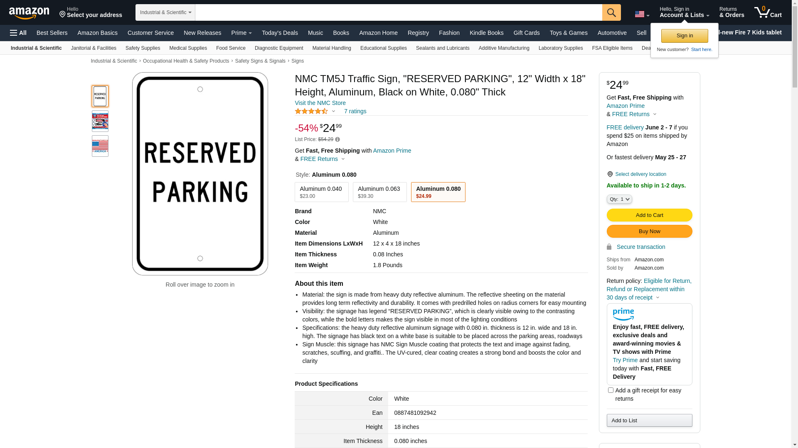Visit the NMC Store link
798x448 pixels.
click(x=320, y=103)
